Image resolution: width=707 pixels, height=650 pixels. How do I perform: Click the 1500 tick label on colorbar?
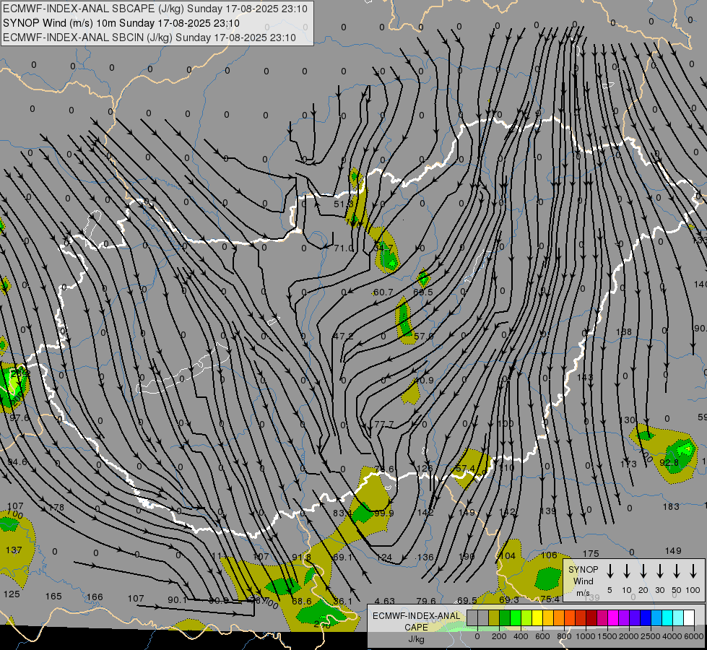607,636
